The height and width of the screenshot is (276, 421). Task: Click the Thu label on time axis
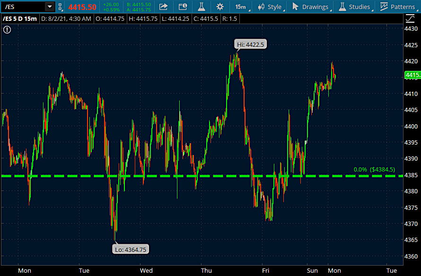206,270
